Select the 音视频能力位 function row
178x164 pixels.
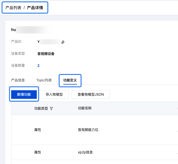pos(95,130)
